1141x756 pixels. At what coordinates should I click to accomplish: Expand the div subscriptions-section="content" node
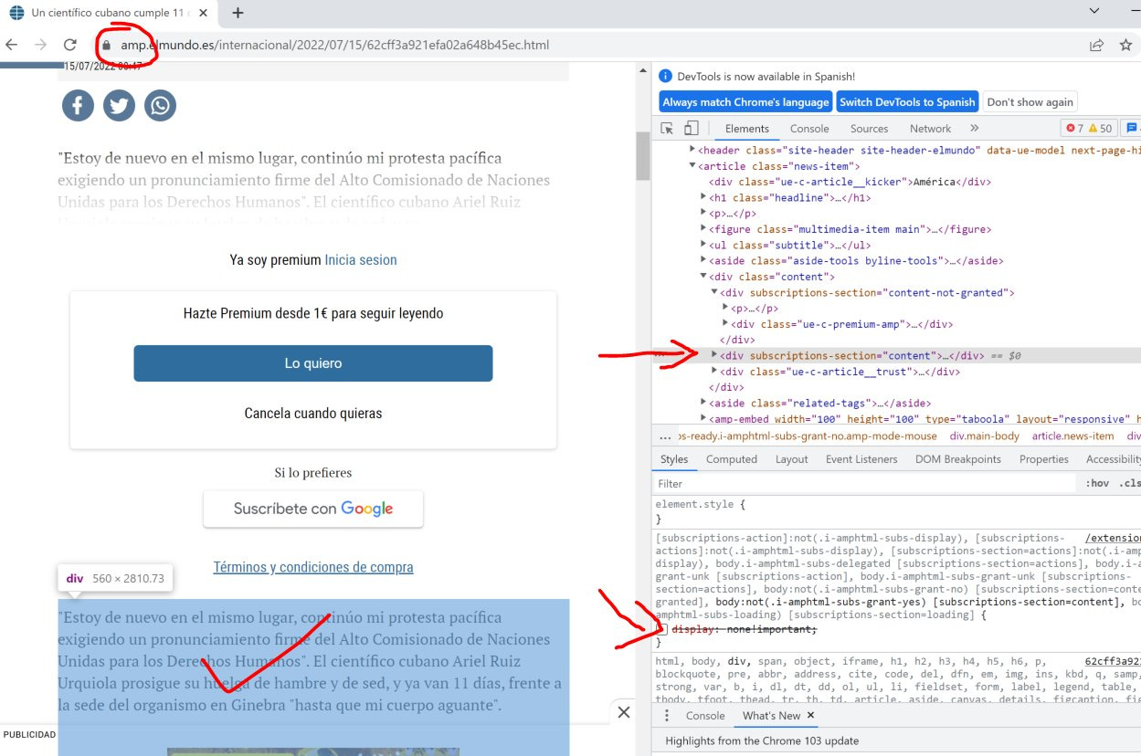tap(715, 355)
